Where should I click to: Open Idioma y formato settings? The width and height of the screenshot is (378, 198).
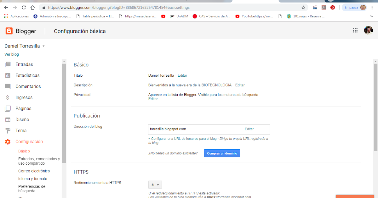[33, 179]
